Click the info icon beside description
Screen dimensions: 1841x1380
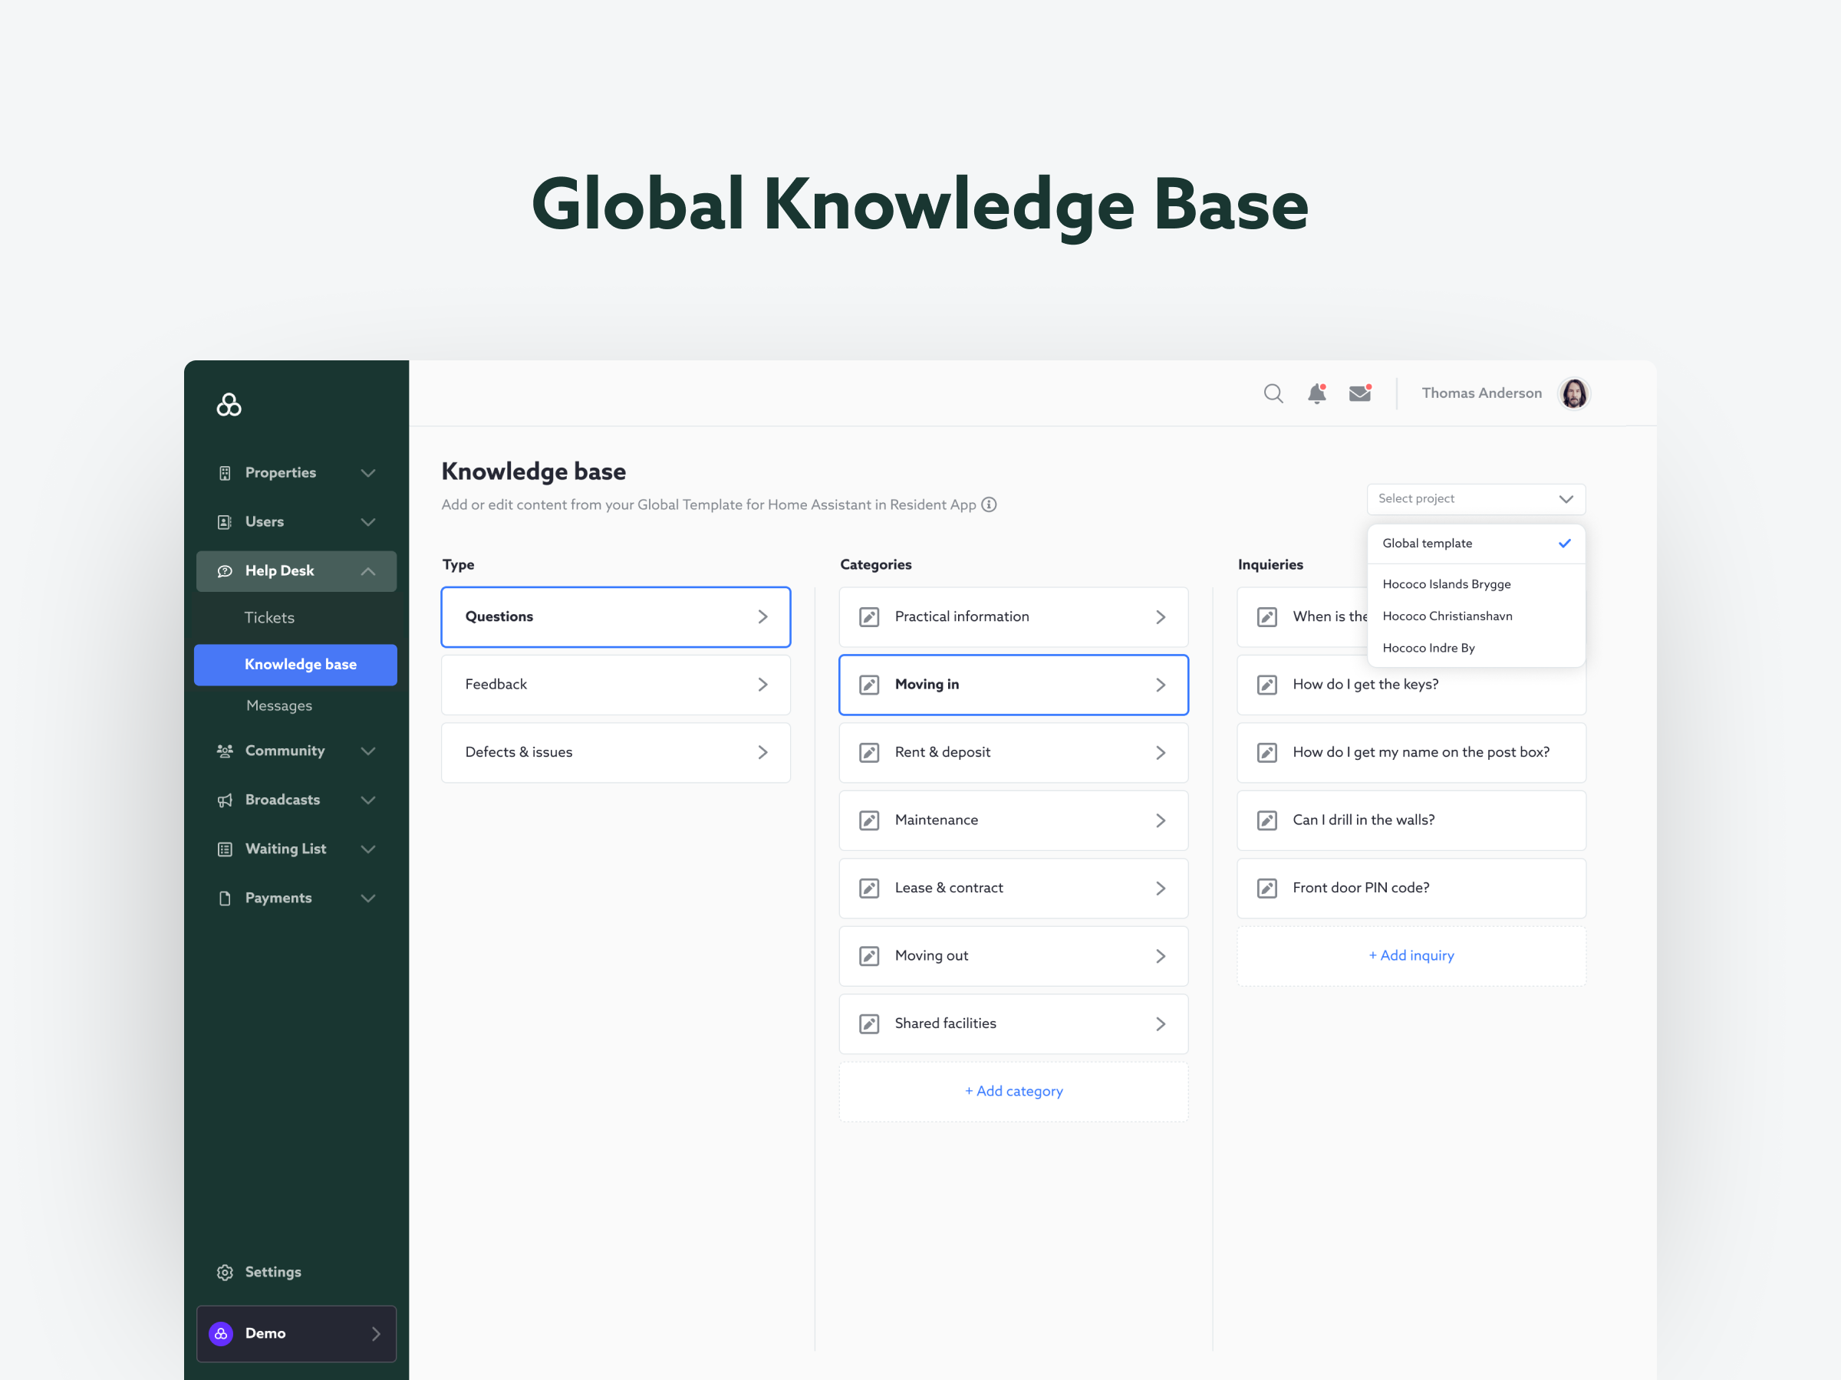pos(989,505)
